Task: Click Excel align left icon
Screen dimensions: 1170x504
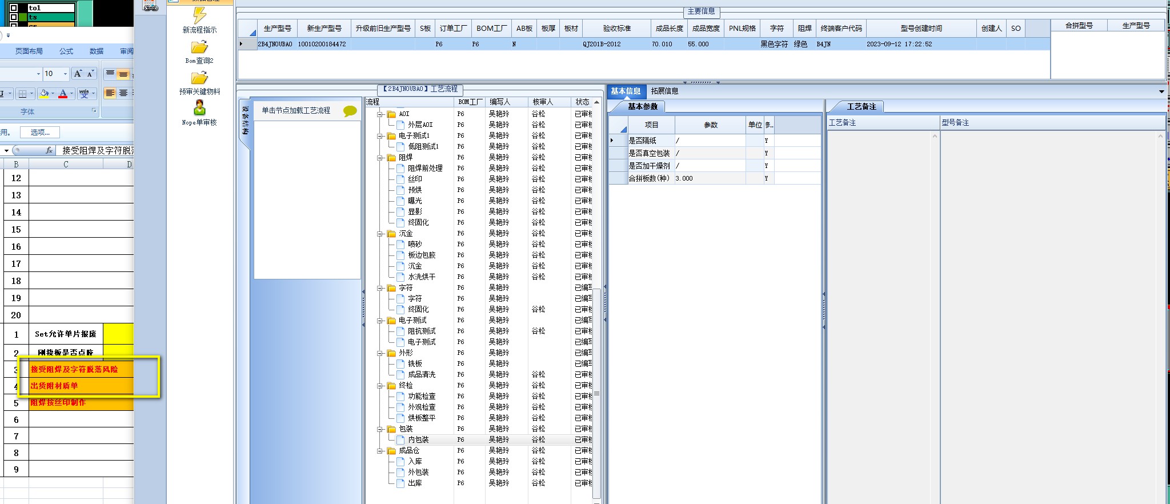Action: 110,93
